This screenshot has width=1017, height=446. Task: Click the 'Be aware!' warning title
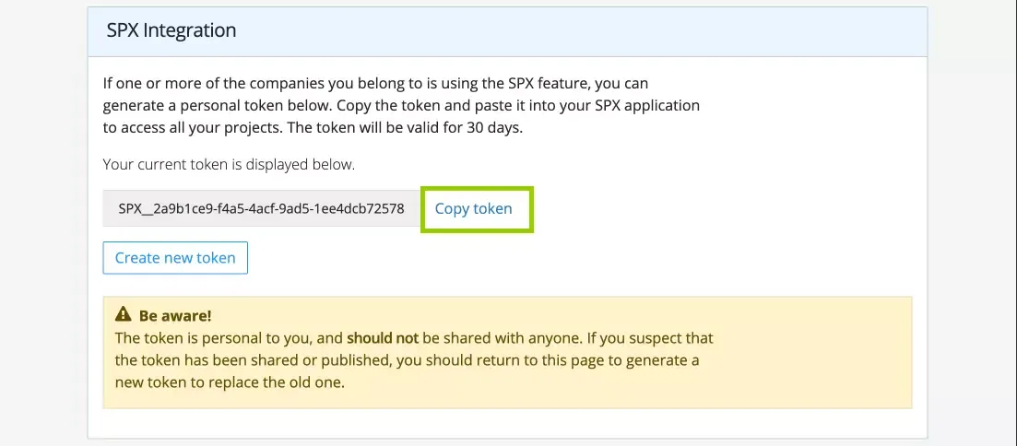pos(175,316)
